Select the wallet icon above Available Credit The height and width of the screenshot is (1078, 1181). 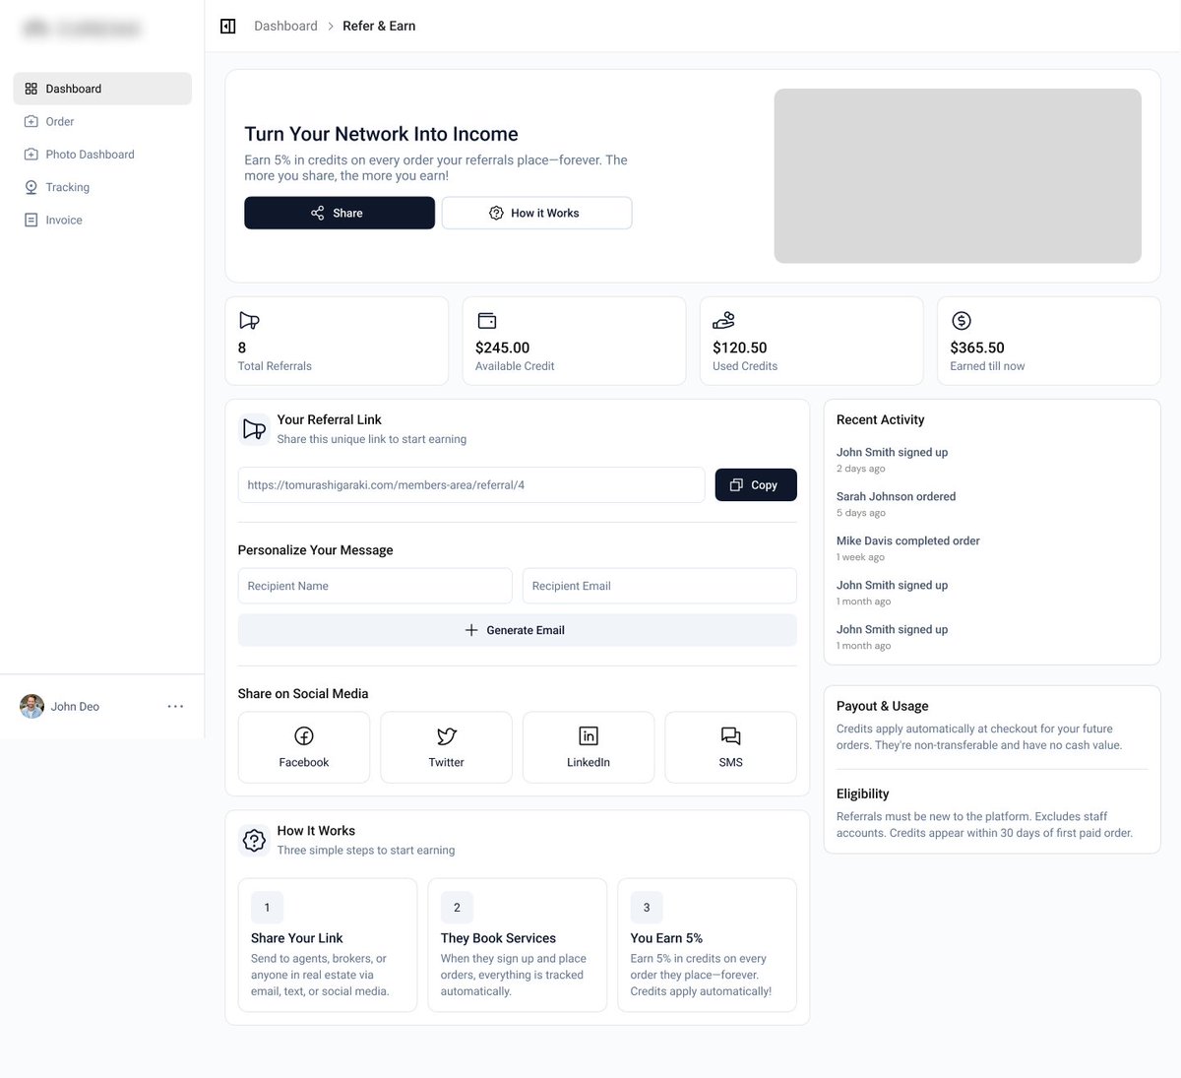pos(486,321)
